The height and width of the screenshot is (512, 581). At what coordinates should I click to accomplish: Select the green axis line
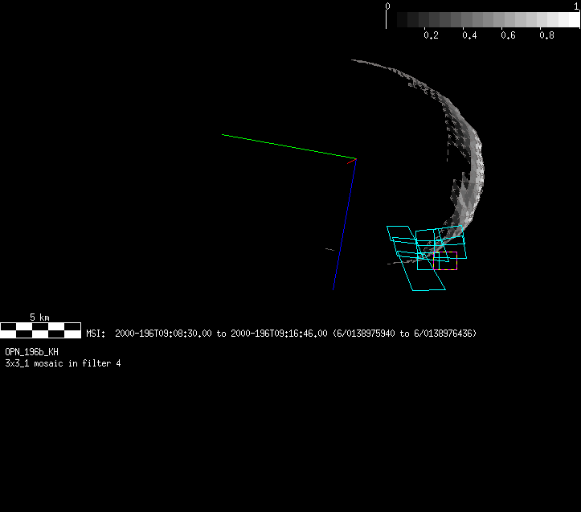(x=288, y=146)
